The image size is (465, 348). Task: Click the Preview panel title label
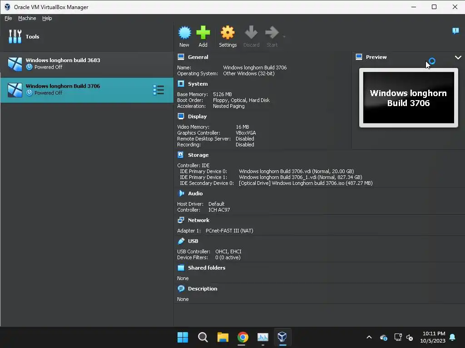(x=376, y=57)
